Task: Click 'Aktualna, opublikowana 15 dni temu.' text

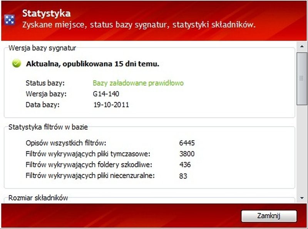Action: tap(93, 64)
